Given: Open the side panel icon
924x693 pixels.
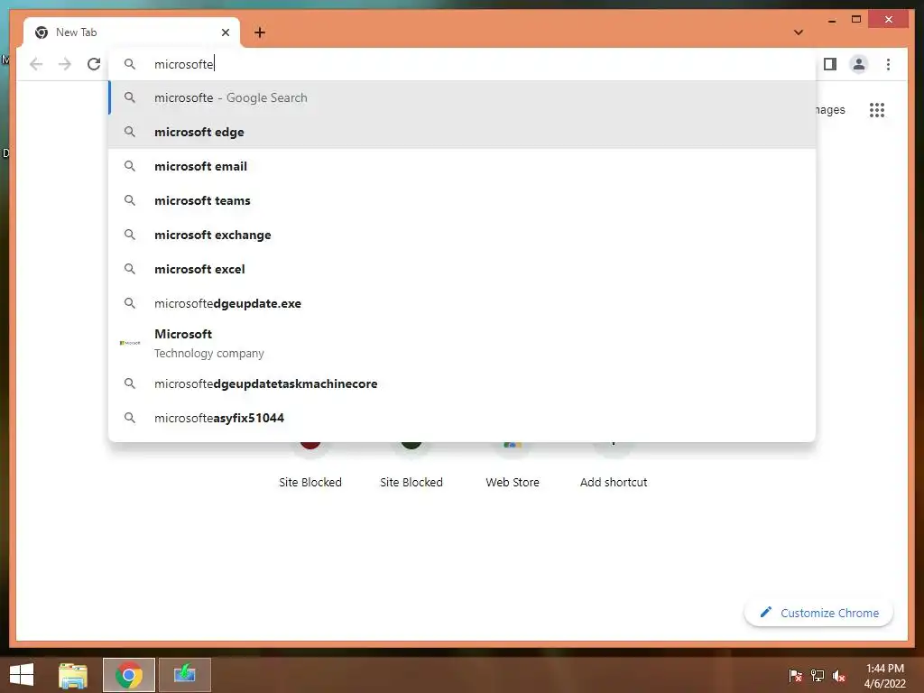Looking at the screenshot, I should pyautogui.click(x=830, y=64).
